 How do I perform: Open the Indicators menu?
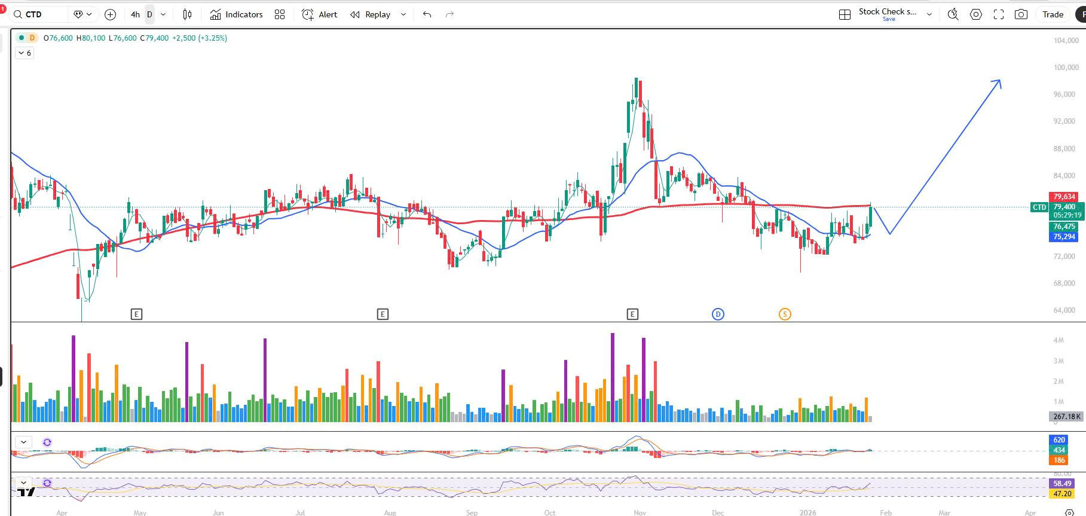tap(237, 14)
